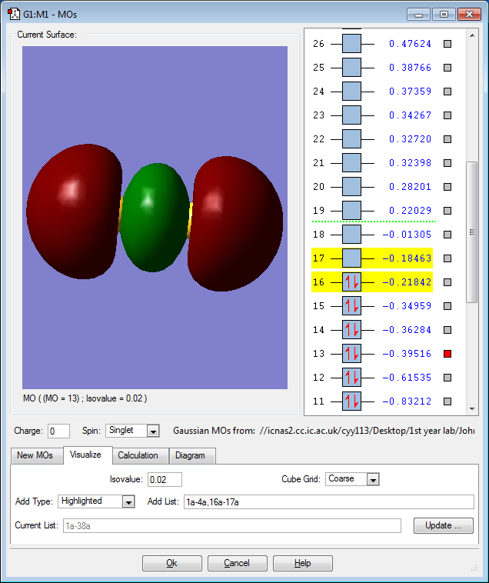
Task: Select highlighted energy value -0.21842
Action: pos(407,282)
